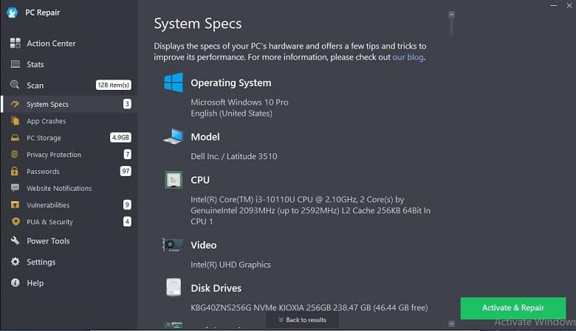Click the Windows logo beside Operating System
Viewport: 576px width, 331px height.
click(174, 82)
